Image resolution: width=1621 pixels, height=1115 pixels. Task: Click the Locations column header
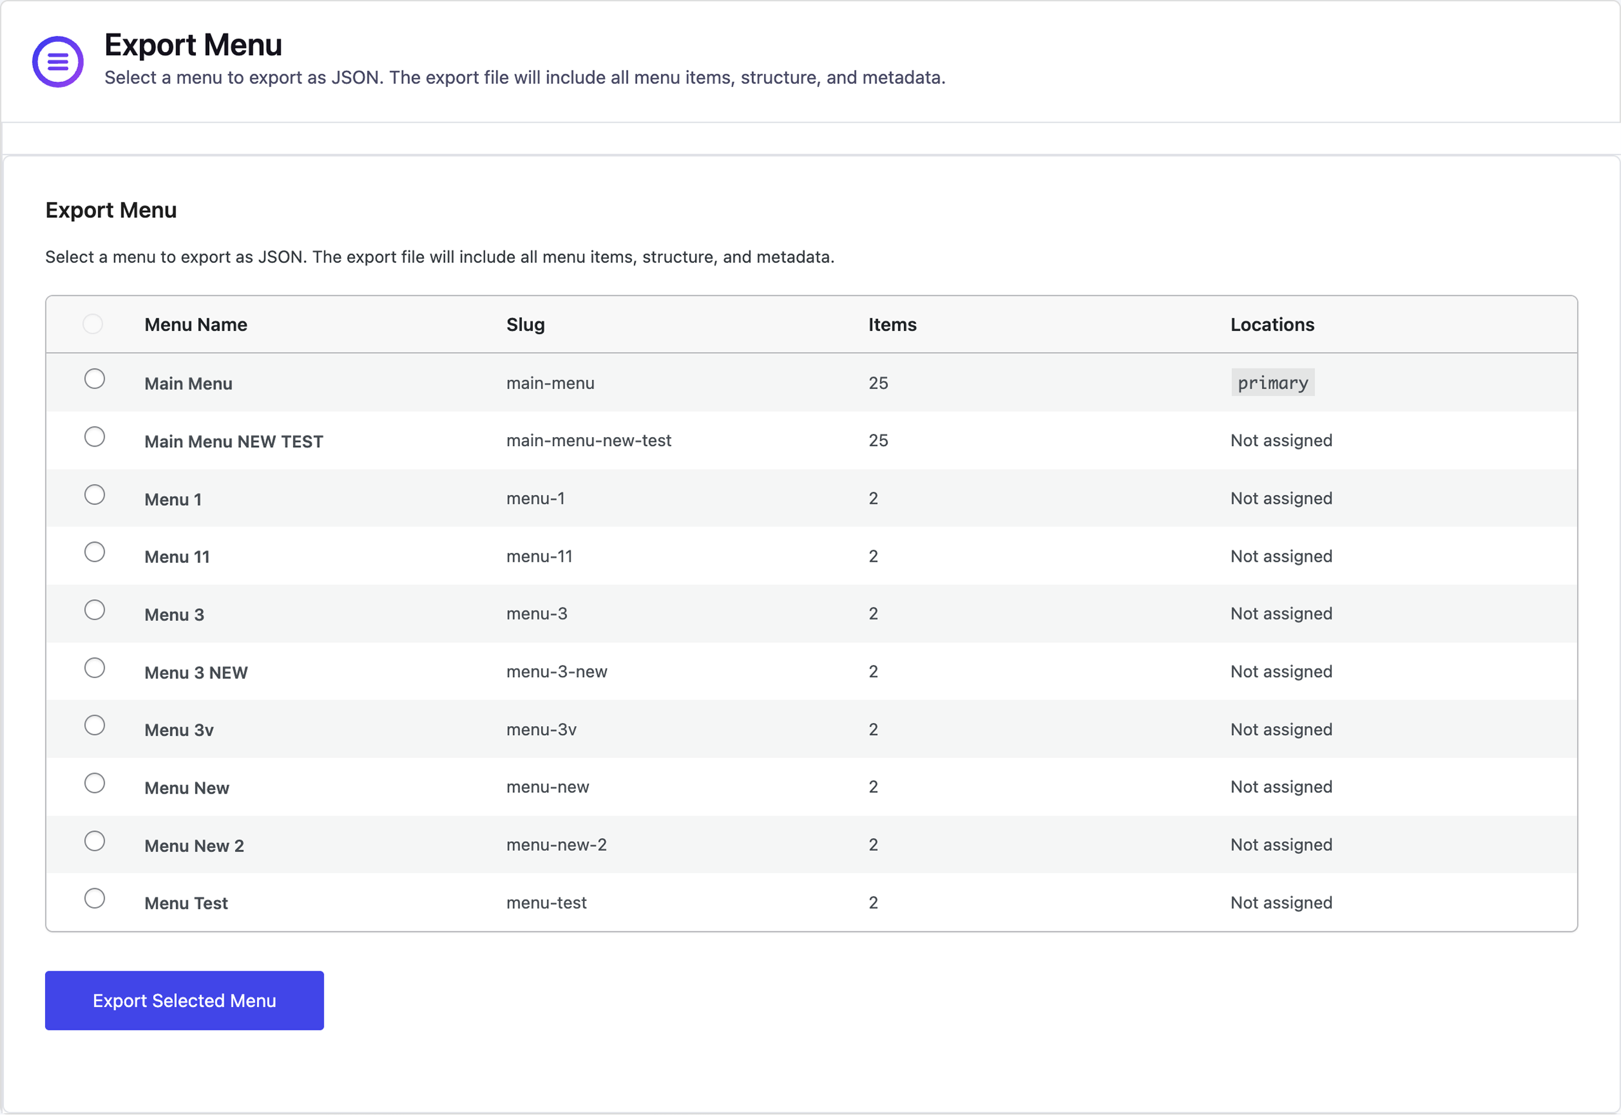coord(1272,324)
